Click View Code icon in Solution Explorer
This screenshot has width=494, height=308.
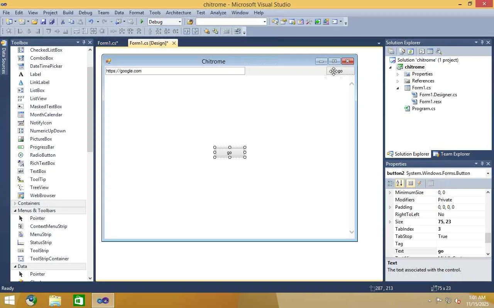pyautogui.click(x=422, y=52)
